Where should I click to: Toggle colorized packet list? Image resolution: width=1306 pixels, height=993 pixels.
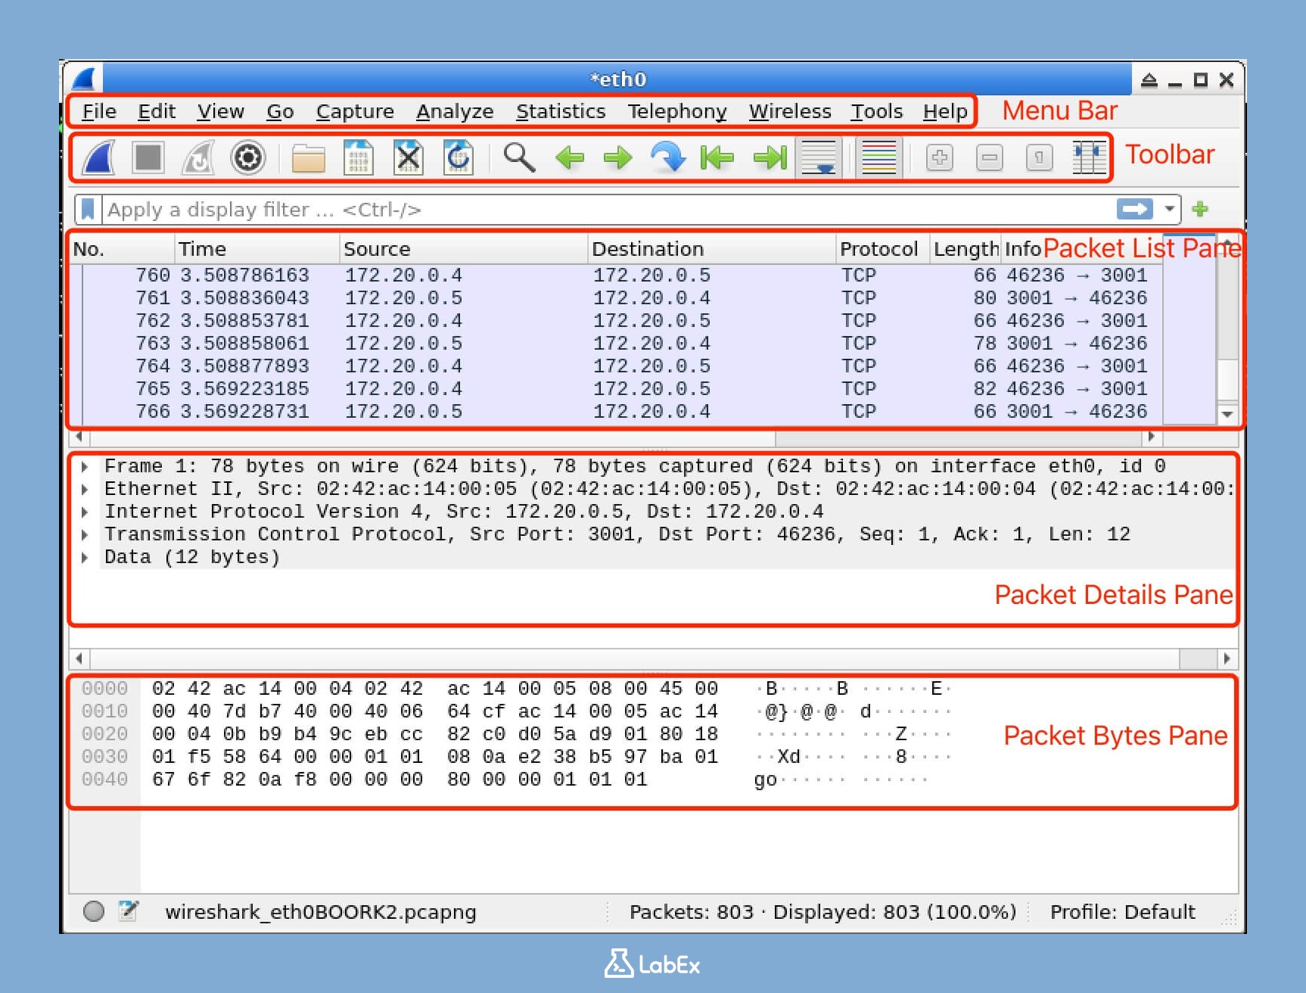pyautogui.click(x=878, y=157)
